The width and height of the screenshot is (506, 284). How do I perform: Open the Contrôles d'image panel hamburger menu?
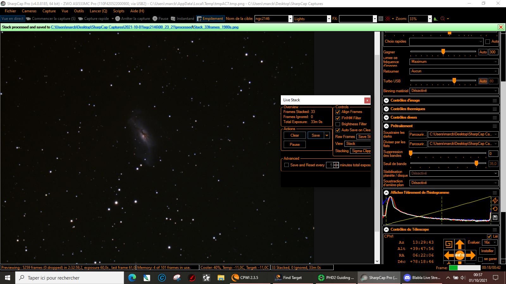(495, 100)
